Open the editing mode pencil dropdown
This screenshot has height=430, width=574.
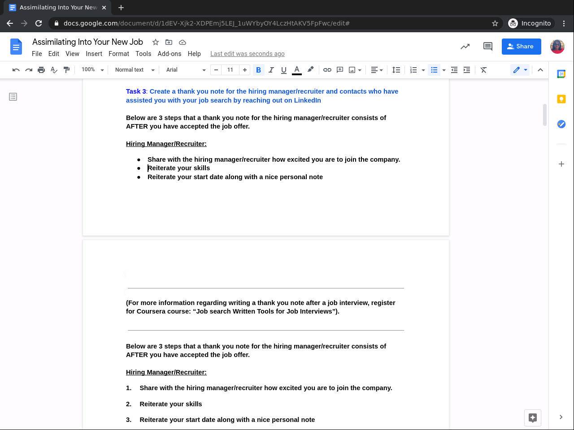tap(520, 70)
